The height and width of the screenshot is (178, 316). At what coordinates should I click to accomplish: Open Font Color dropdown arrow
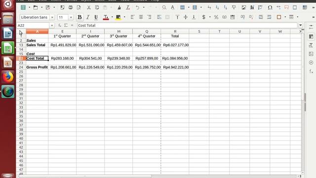[112, 17]
